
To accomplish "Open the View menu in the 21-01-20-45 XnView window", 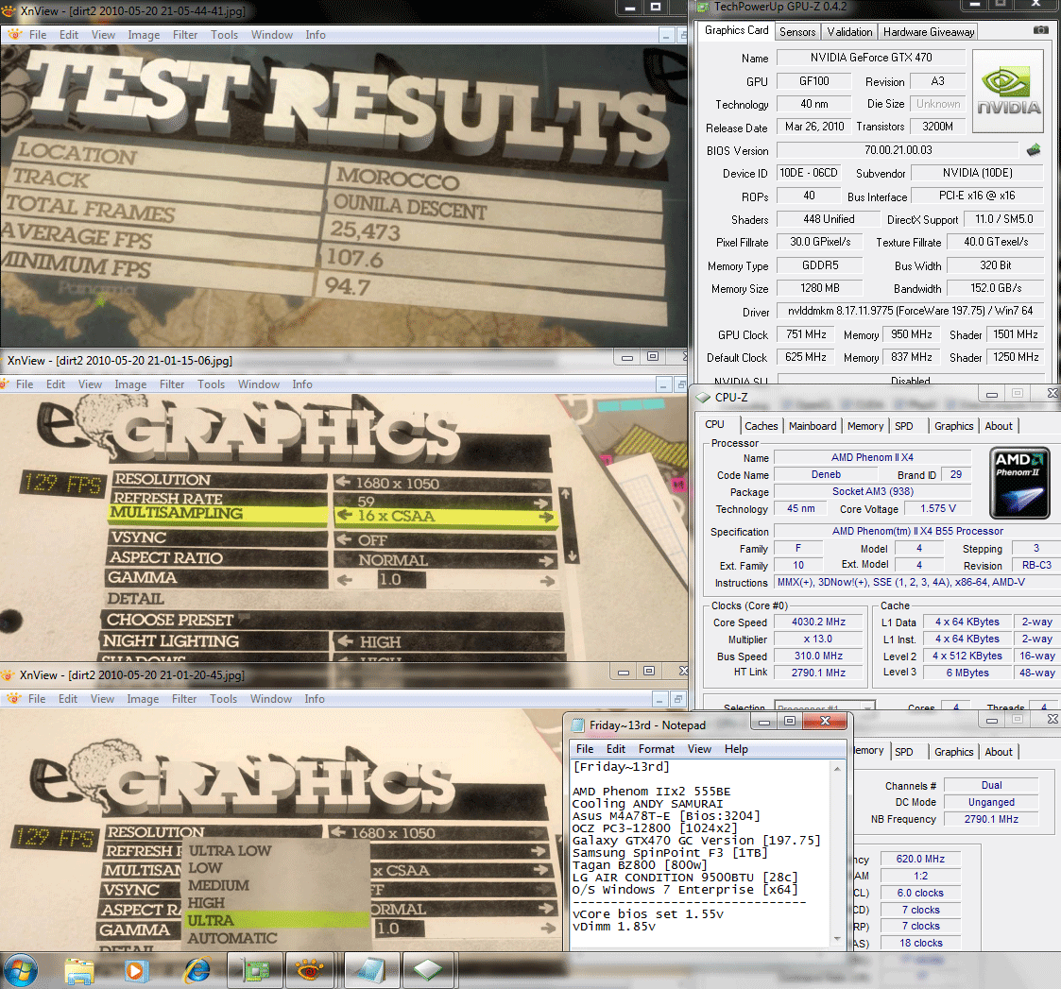I will click(x=102, y=699).
